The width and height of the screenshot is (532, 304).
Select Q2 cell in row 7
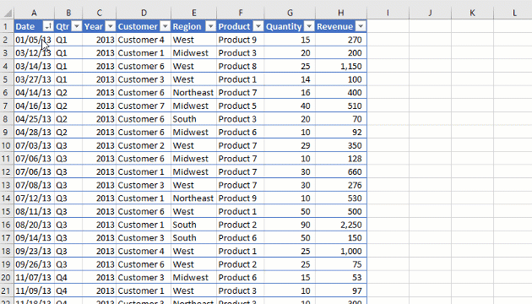[68, 106]
